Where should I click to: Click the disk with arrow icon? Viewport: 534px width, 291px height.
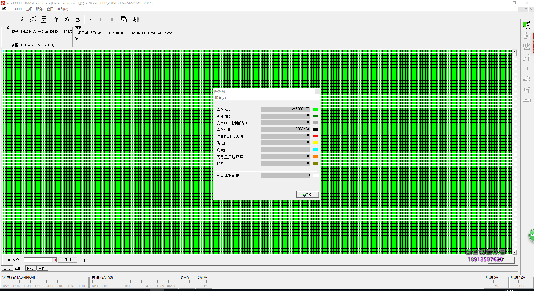78,19
